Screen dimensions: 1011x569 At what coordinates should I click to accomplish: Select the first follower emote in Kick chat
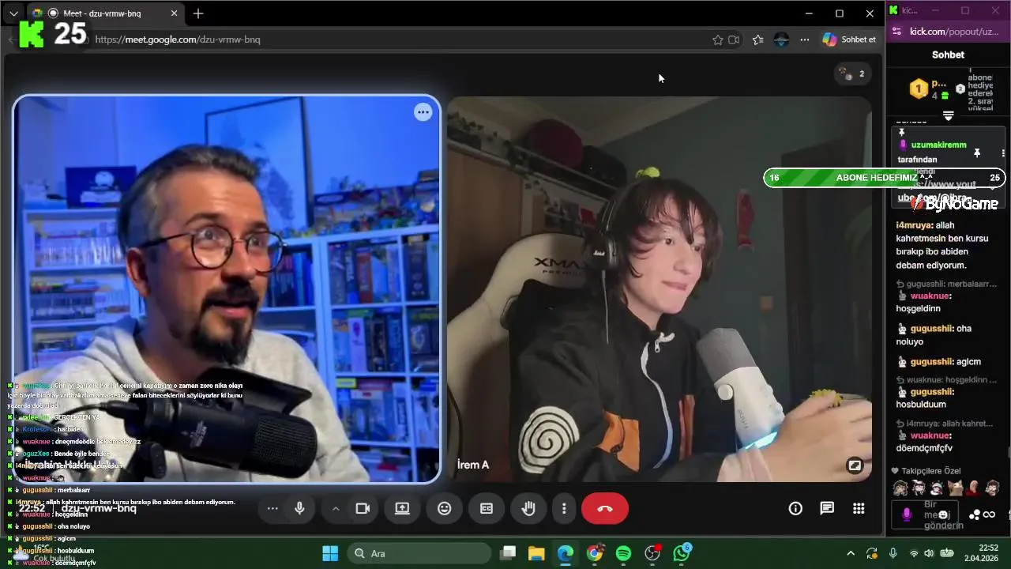coord(900,488)
